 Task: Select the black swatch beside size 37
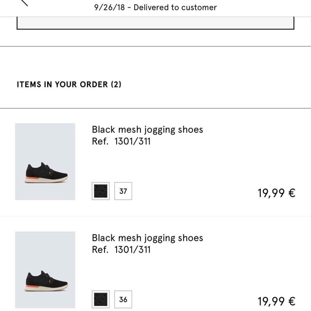[x=101, y=191]
